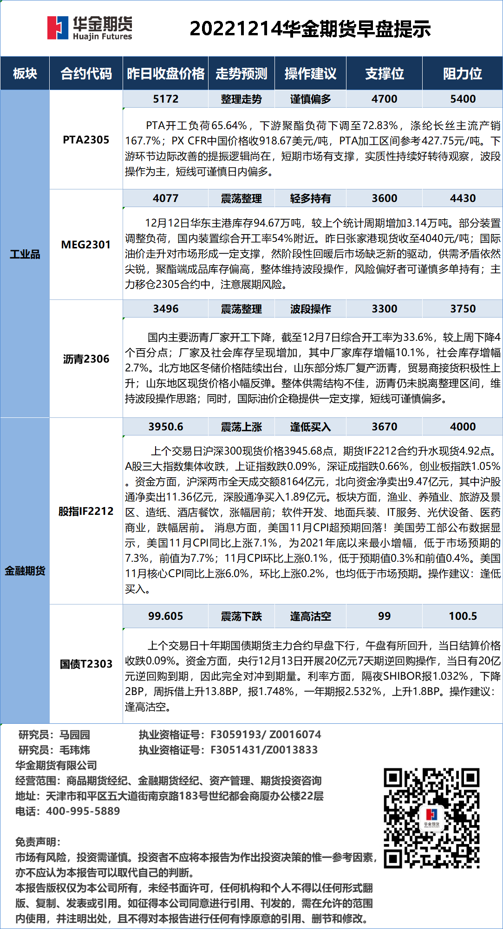Screen dimensions: 503x929
Task: Click IF2212 trend cell 震荡上涨
Action: point(242,427)
